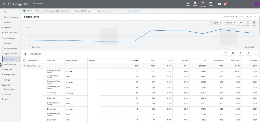Open the notifications bell

click(225, 4)
